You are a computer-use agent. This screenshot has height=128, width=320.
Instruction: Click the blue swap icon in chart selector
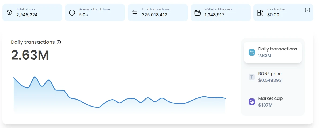tap(252, 52)
